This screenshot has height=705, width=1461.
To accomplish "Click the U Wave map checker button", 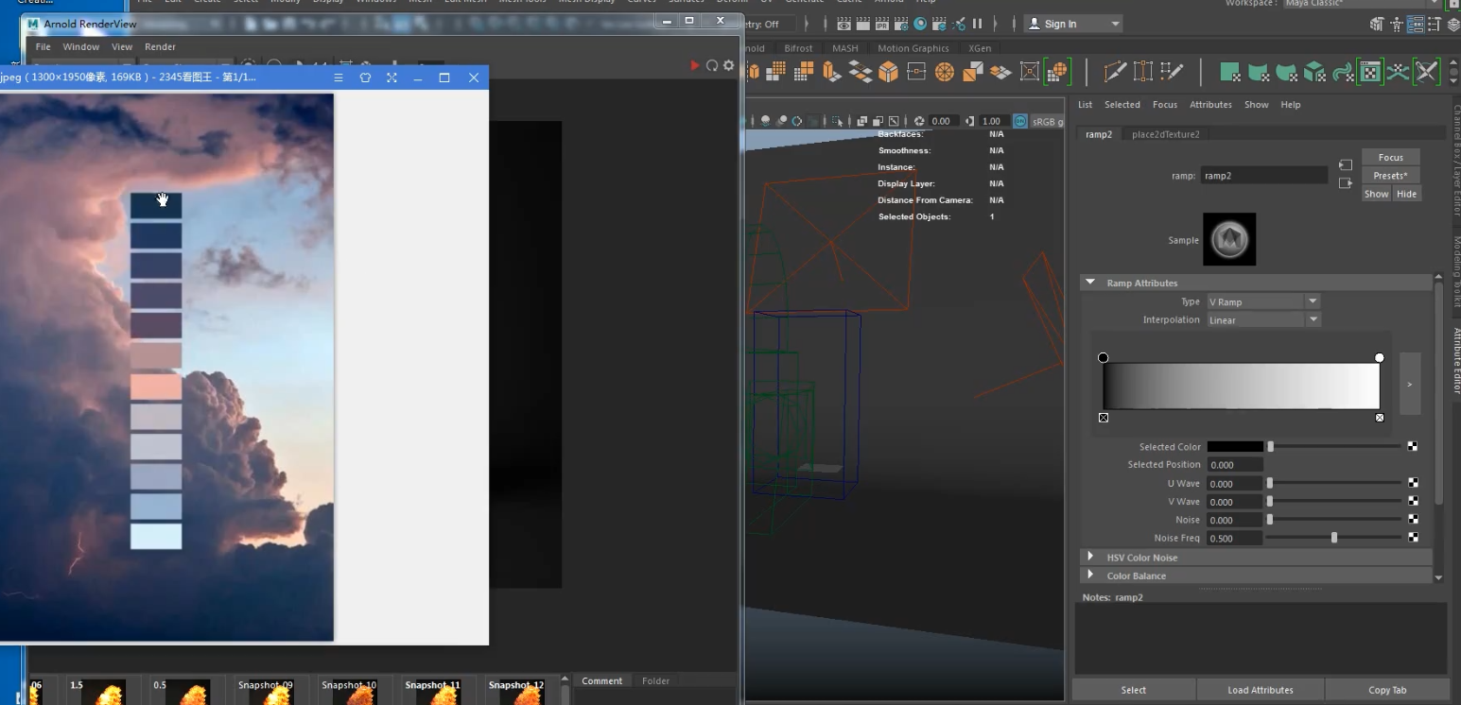I will [1413, 483].
